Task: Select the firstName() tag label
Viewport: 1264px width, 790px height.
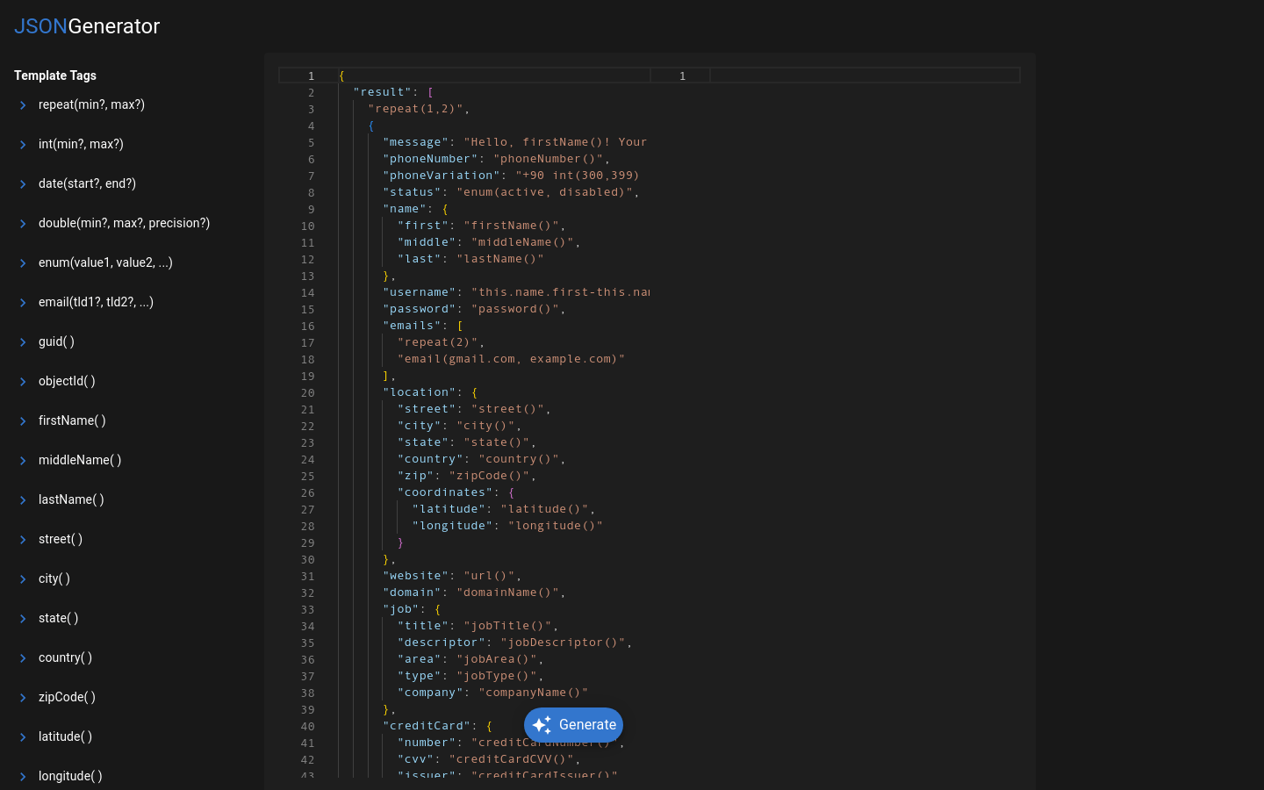Action: pos(72,420)
